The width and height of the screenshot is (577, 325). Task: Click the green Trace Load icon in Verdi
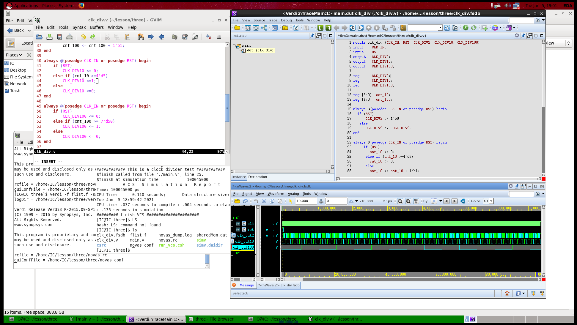tap(328, 28)
